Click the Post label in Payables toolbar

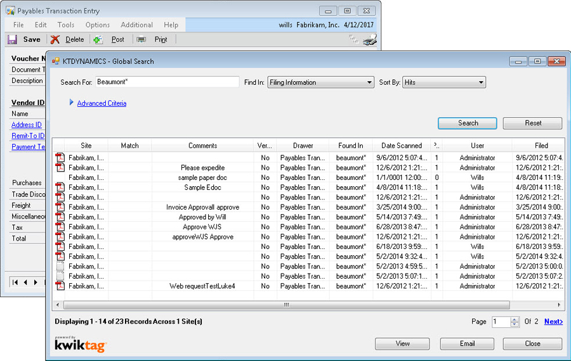click(x=117, y=39)
